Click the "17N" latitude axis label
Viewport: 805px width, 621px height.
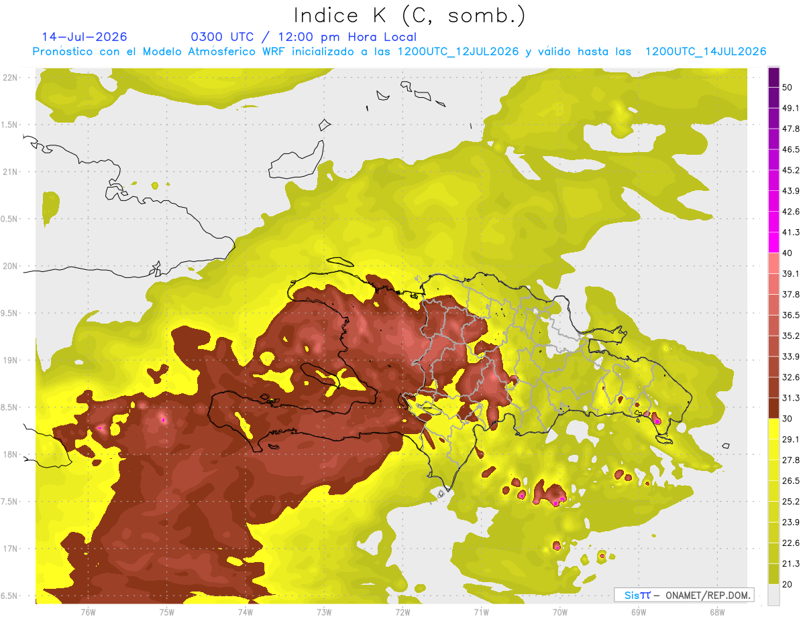(x=11, y=549)
